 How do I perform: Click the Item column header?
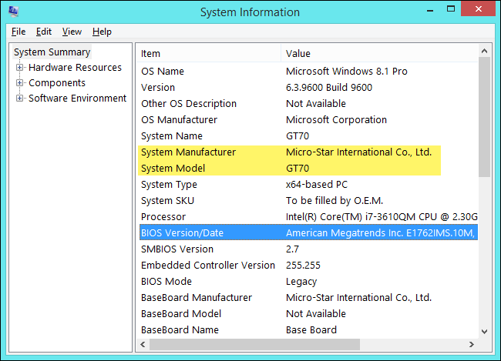210,53
